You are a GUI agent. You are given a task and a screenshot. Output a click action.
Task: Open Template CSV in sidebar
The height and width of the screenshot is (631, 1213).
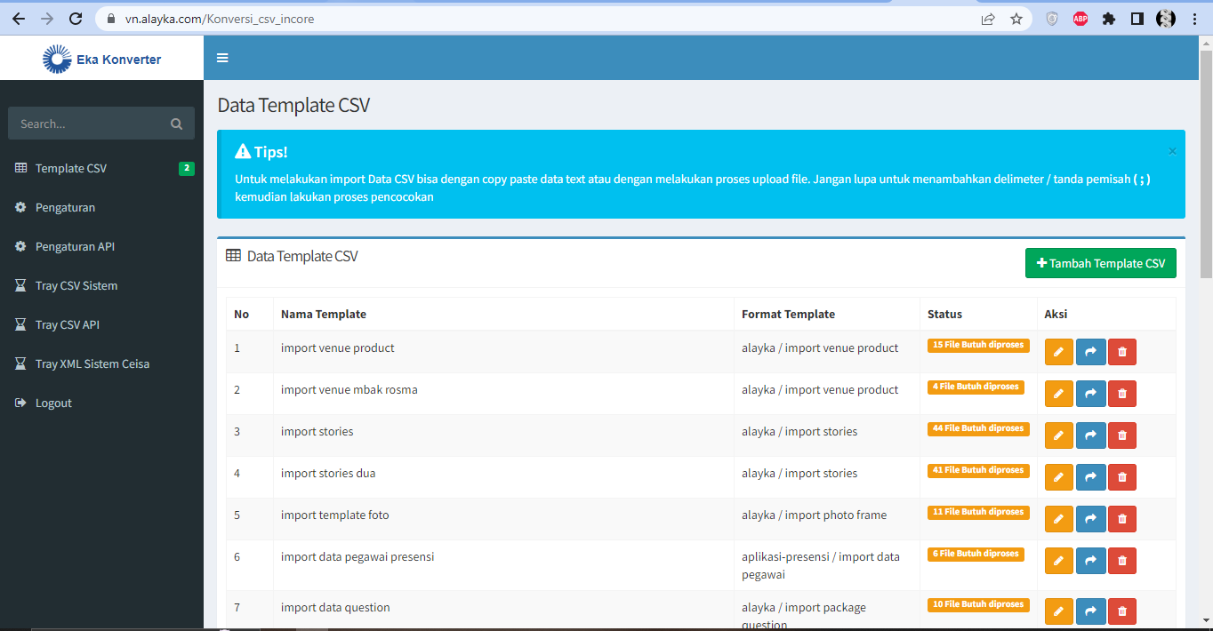pos(101,168)
